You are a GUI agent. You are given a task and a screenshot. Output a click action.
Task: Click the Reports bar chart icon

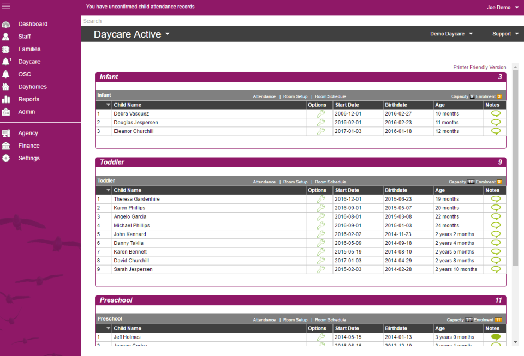coord(5,99)
